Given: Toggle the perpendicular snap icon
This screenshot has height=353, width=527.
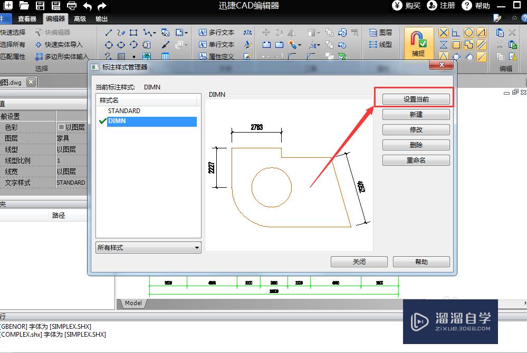Looking at the screenshot, I should point(456,33).
